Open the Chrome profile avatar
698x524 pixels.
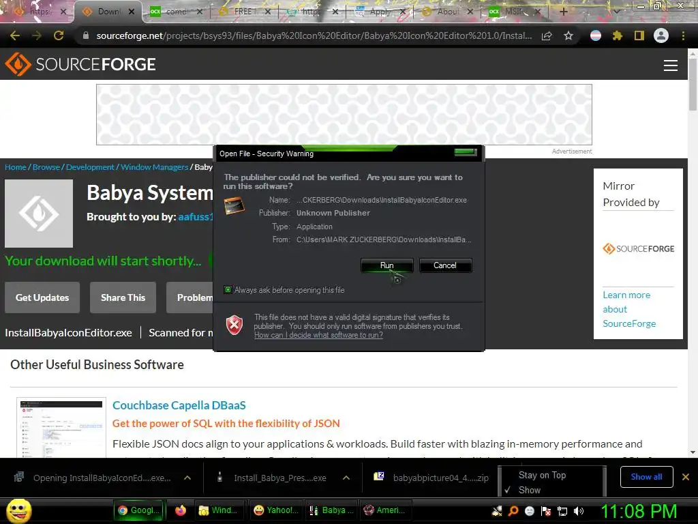661,35
